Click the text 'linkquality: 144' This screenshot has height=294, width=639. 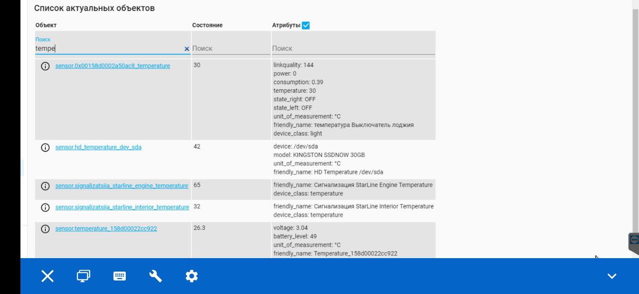tap(294, 65)
